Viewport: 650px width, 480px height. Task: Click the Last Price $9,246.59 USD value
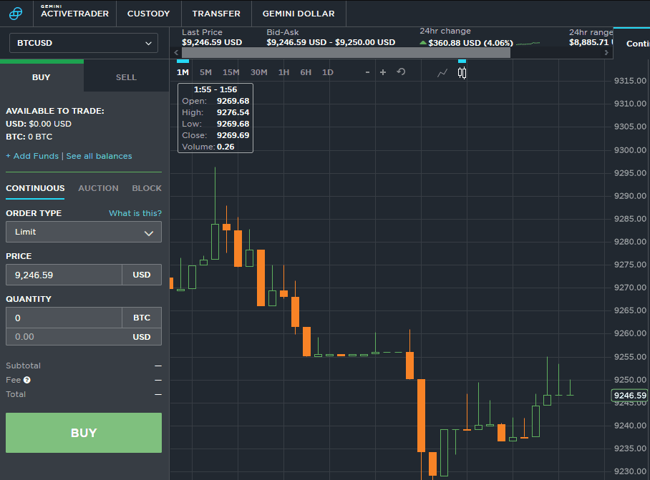(x=212, y=42)
